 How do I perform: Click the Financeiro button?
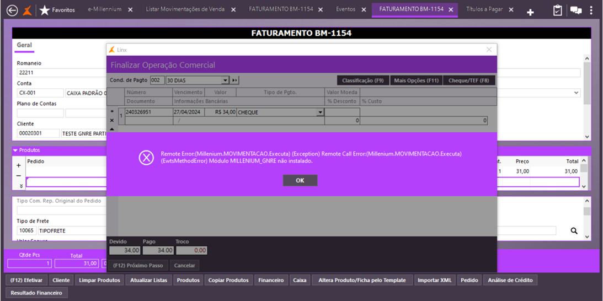click(271, 280)
